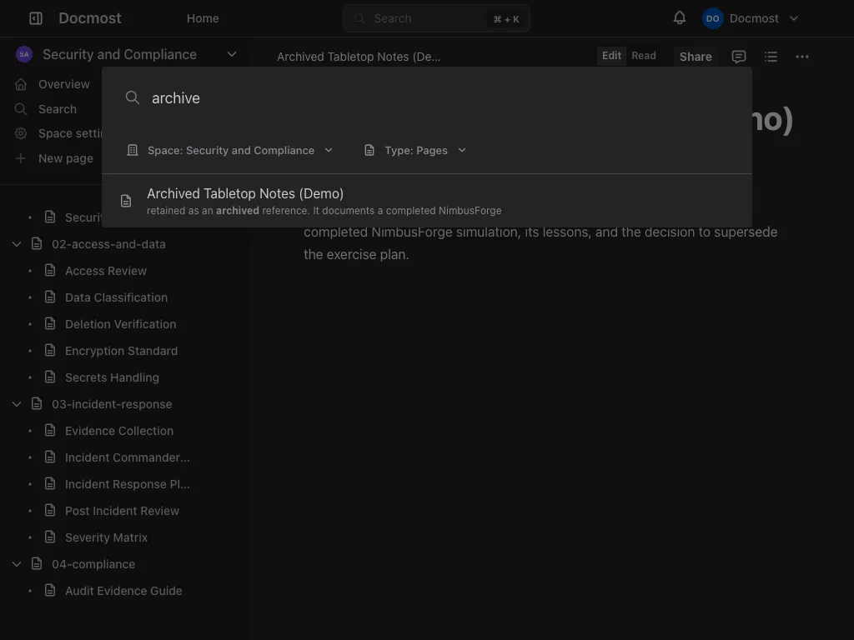Collapse the 04-compliance tree node
854x640 pixels.
pyautogui.click(x=17, y=564)
